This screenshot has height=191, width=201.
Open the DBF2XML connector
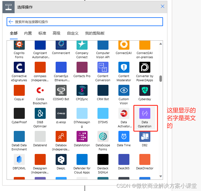tap(19, 159)
